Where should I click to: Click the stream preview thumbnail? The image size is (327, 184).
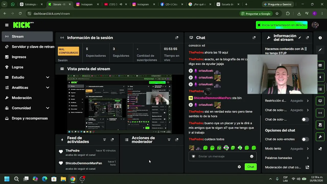click(120, 104)
